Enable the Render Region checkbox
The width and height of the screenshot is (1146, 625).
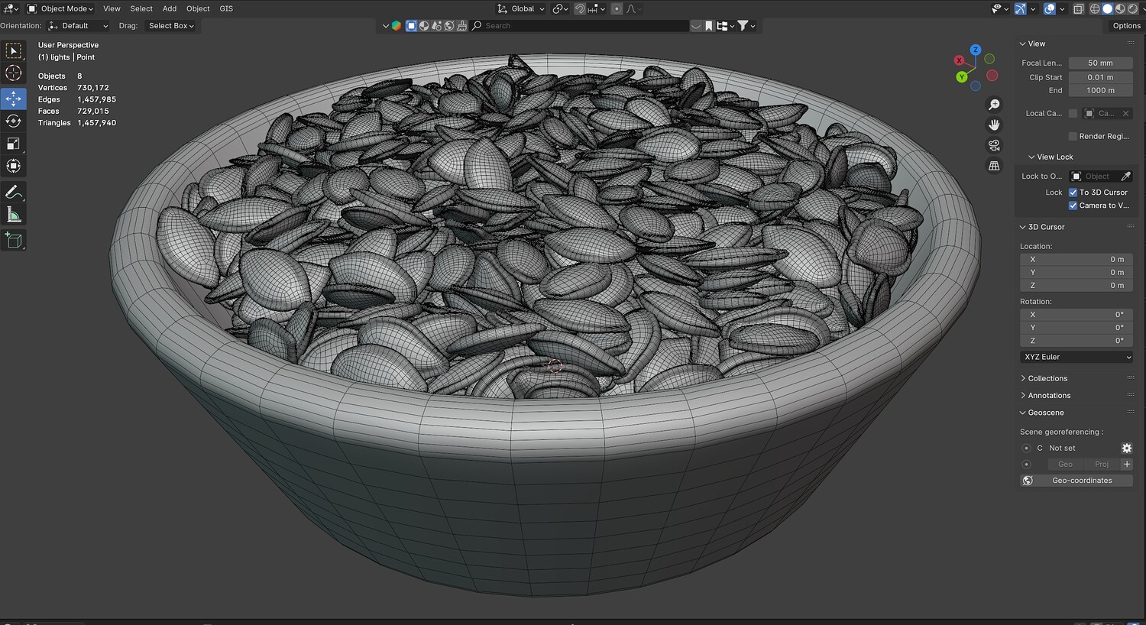pos(1073,136)
